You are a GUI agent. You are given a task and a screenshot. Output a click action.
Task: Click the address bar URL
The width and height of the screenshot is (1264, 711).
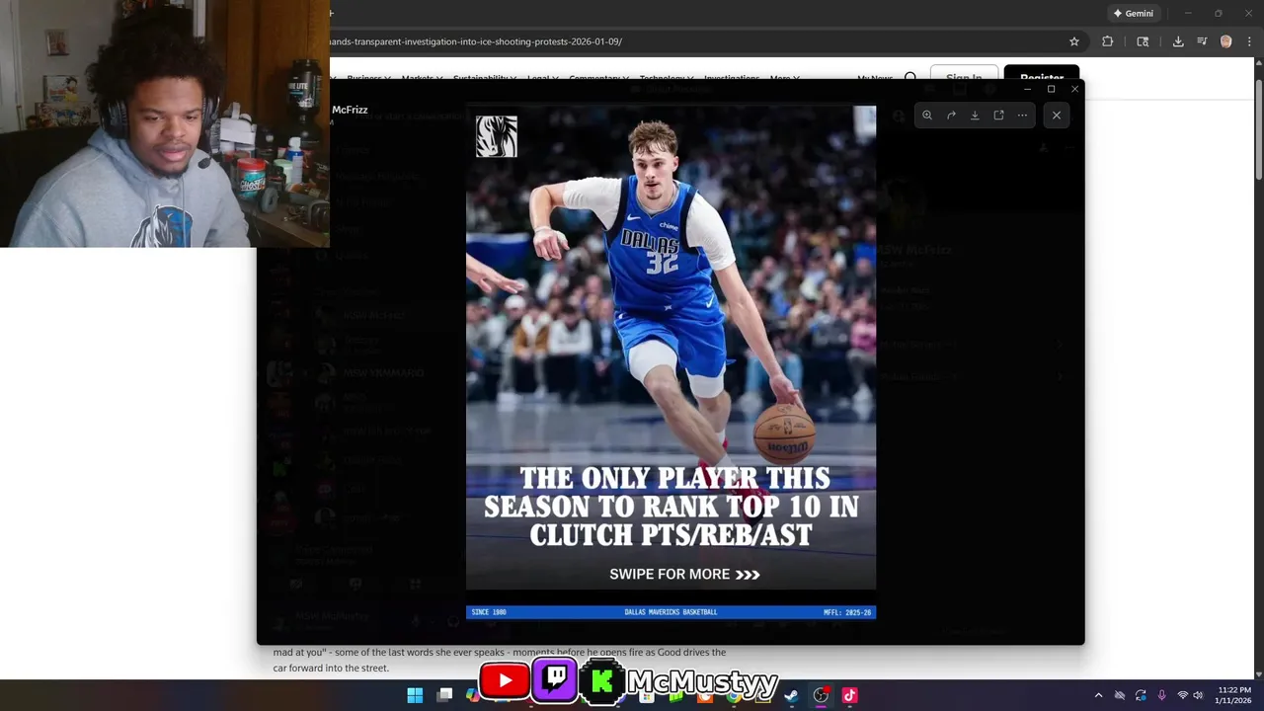[x=476, y=41]
